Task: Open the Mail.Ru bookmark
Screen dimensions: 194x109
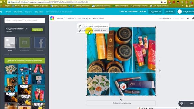Action: [16, 6]
